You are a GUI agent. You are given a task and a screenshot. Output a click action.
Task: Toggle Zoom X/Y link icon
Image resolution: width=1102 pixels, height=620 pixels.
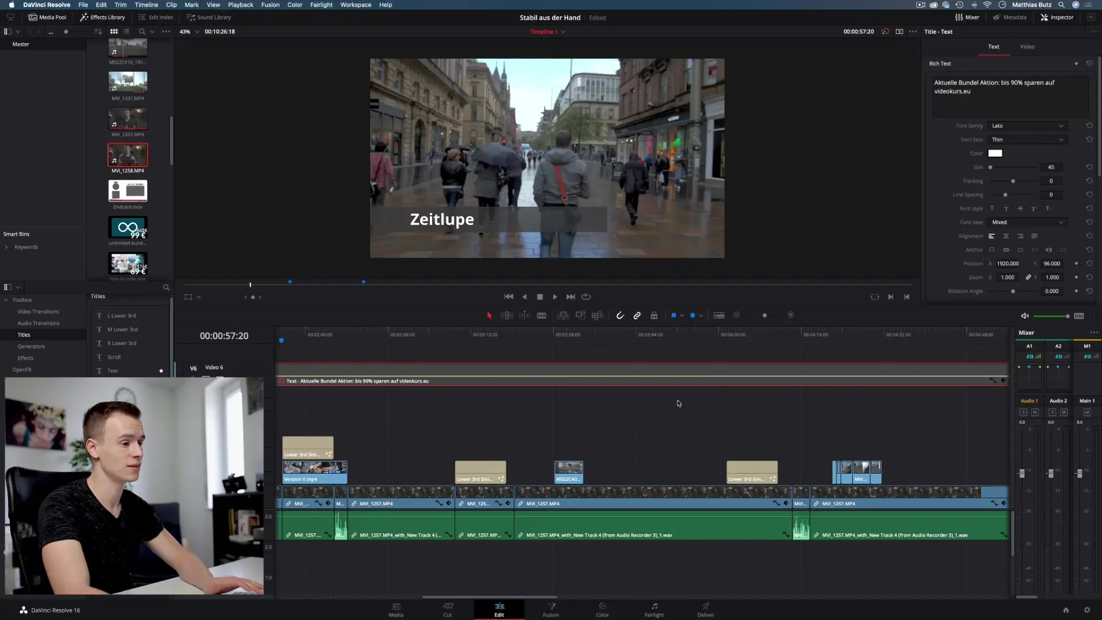[x=1029, y=277]
